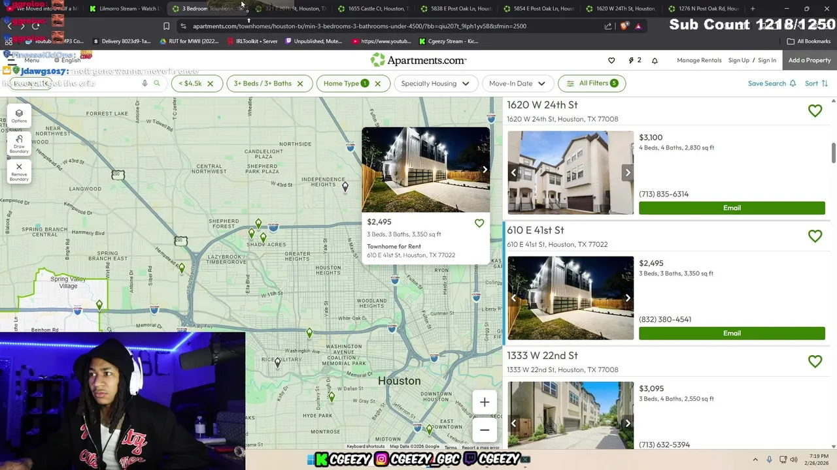
Task: Open the Sort options
Action: pyautogui.click(x=817, y=84)
